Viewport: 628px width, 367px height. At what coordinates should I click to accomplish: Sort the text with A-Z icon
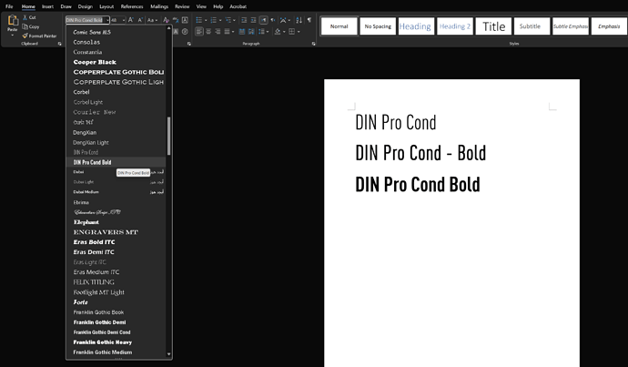pos(299,20)
